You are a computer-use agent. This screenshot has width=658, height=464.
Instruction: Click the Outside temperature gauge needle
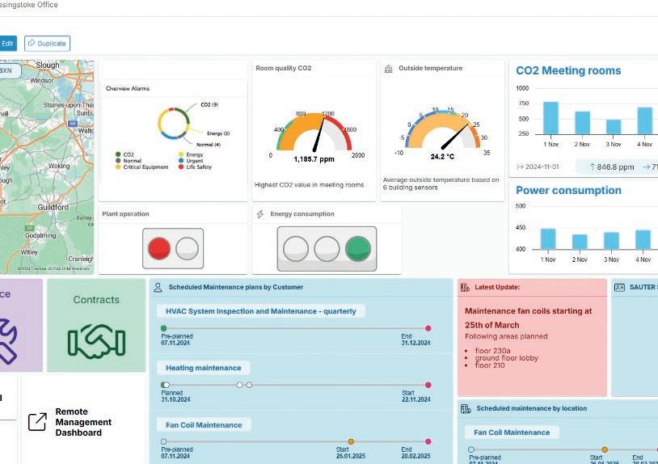(455, 136)
